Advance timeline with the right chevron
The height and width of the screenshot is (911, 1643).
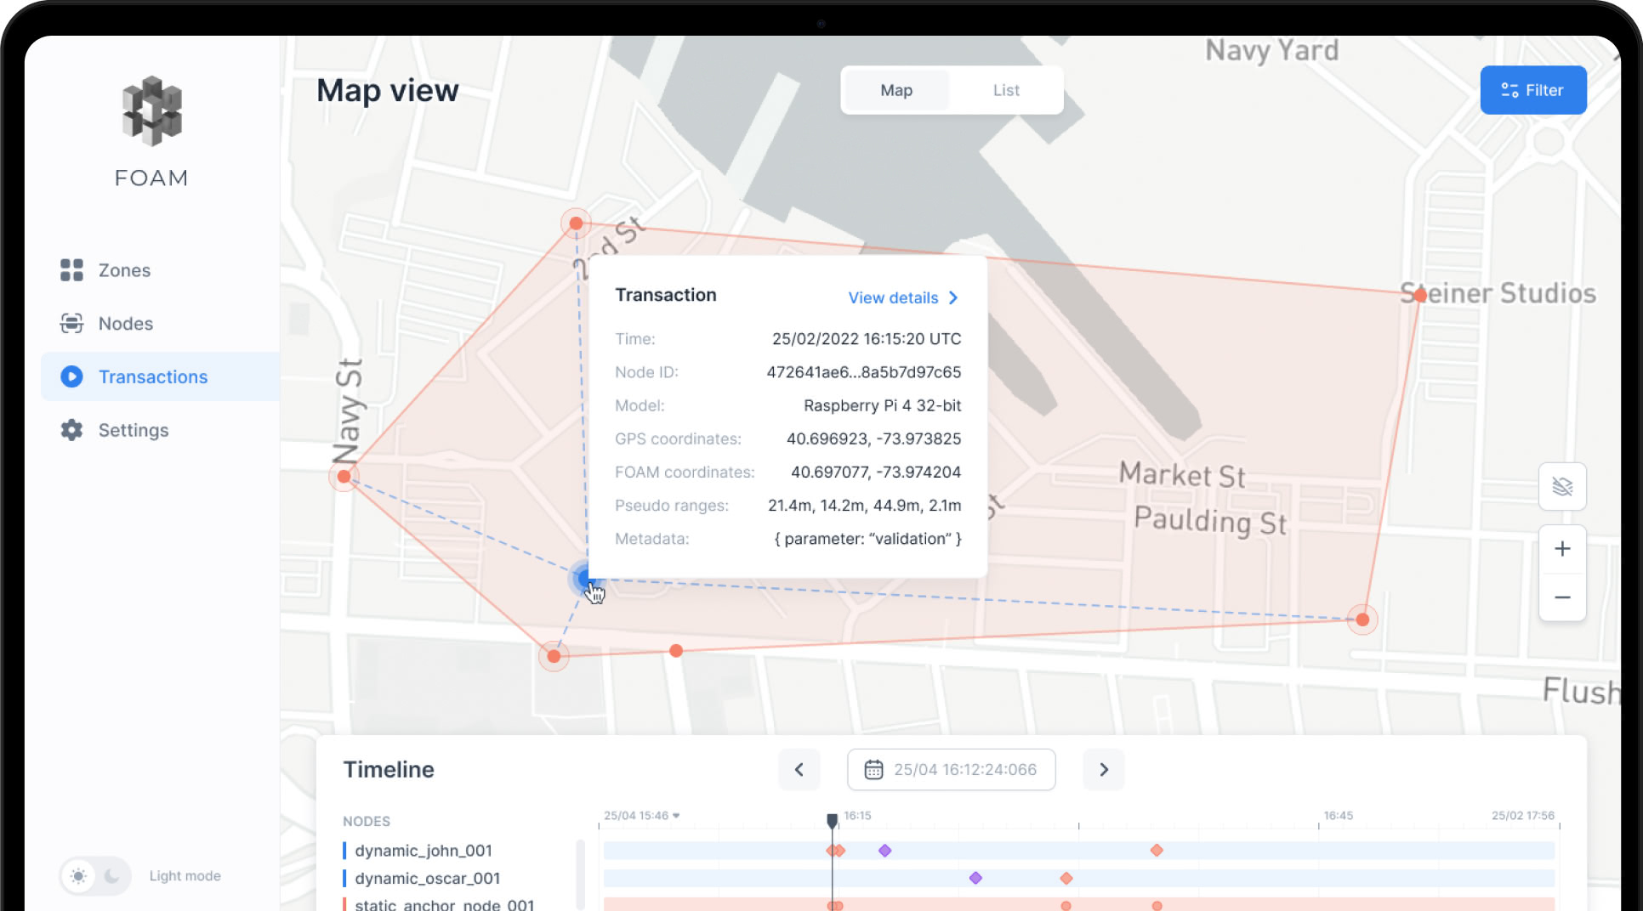pos(1103,769)
